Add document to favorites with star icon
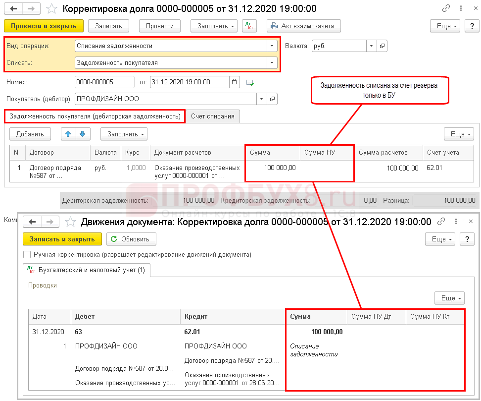This screenshot has width=481, height=401. (x=52, y=9)
